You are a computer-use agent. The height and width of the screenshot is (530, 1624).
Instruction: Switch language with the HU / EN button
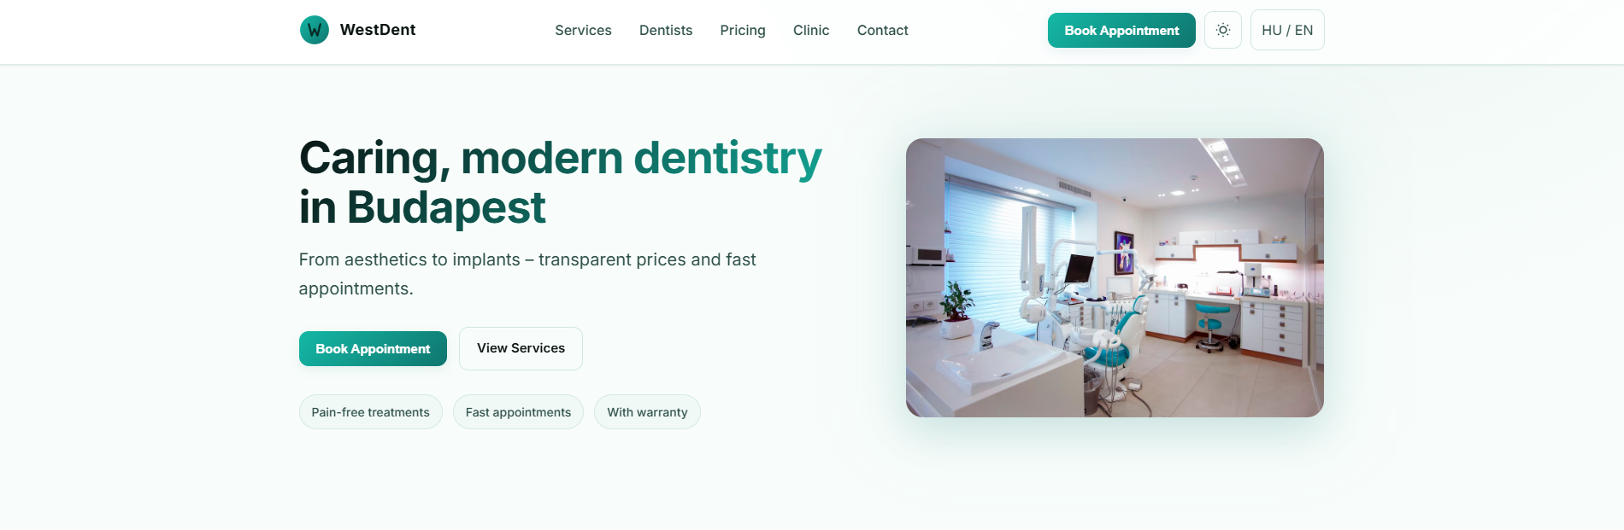tap(1287, 30)
